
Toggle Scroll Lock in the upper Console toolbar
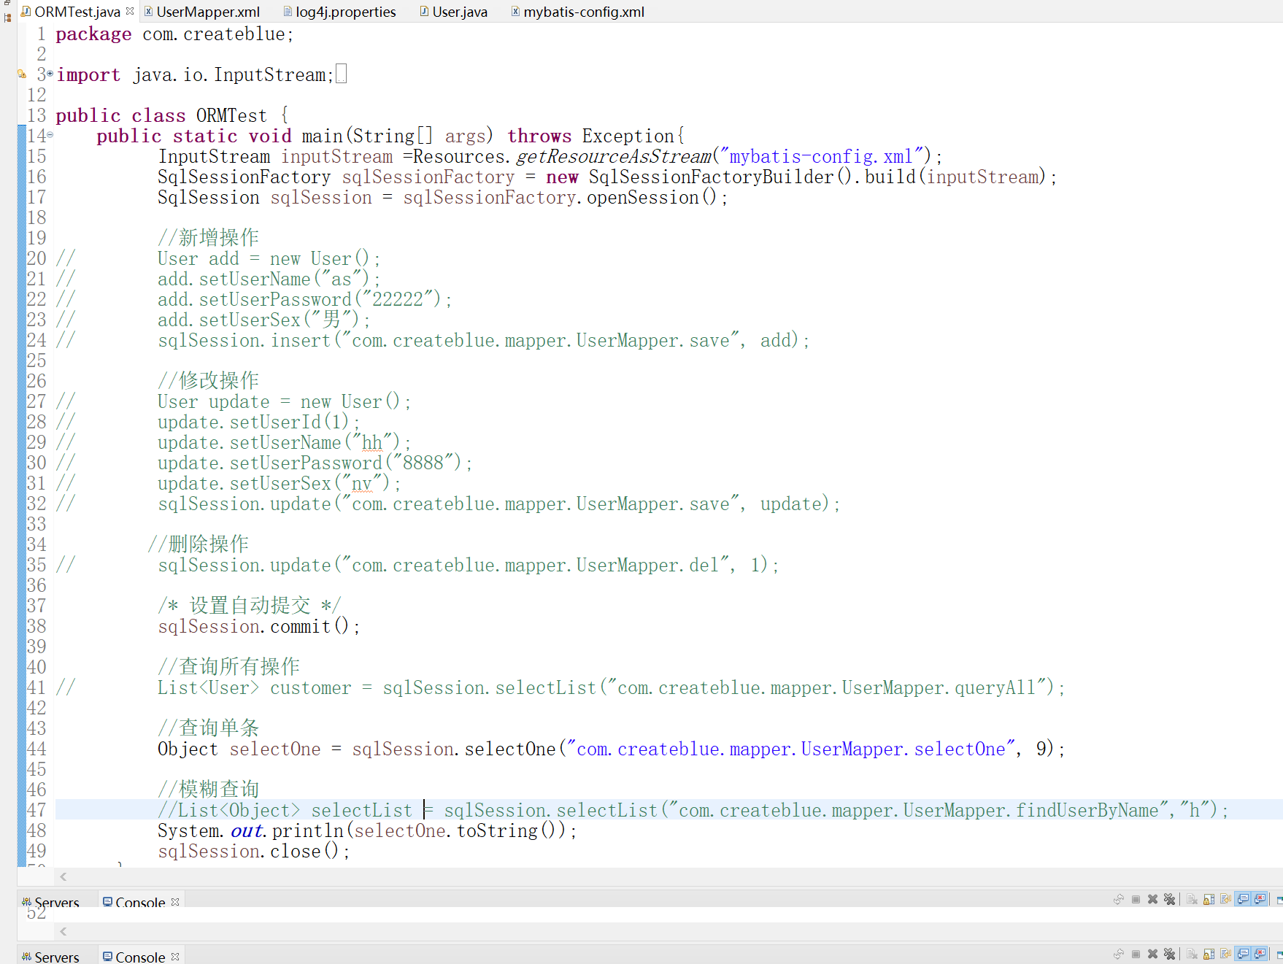[1209, 899]
